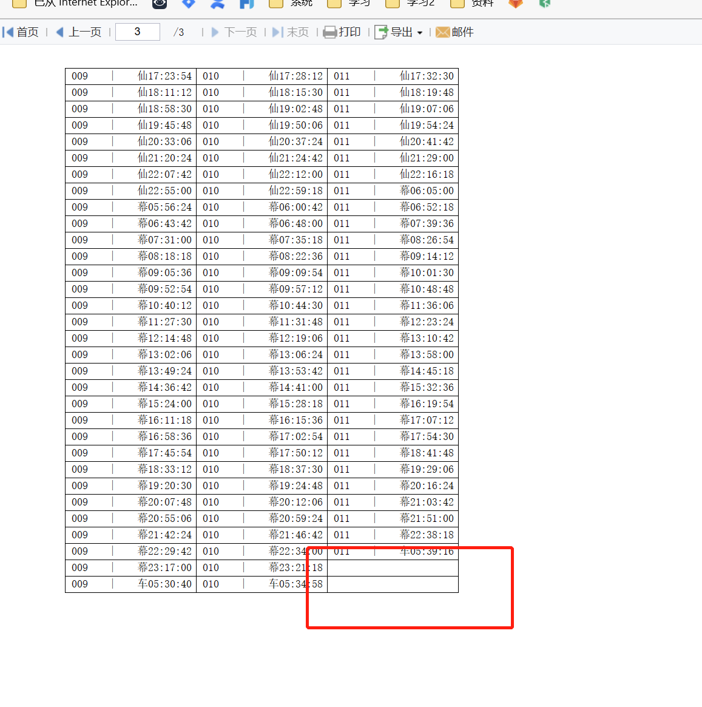Click the page number input showing 3
The width and height of the screenshot is (702, 707).
click(138, 32)
